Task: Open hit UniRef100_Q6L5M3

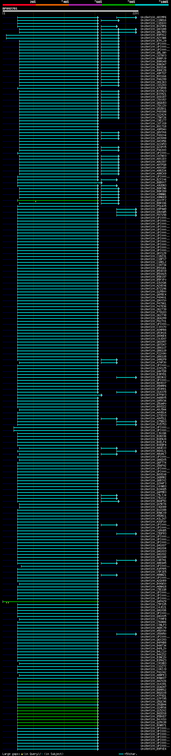Action: tap(153, 32)
